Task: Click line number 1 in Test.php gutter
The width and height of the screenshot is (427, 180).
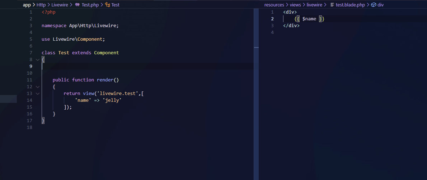Action: coord(31,12)
